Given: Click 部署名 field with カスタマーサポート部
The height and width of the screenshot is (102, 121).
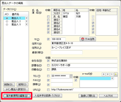Looking at the screenshot, I should point(84,65).
